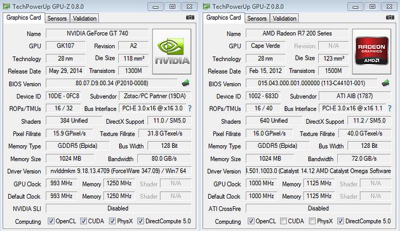Switch to Validation tab in Radeon window
The height and width of the screenshot is (231, 400).
[284, 18]
